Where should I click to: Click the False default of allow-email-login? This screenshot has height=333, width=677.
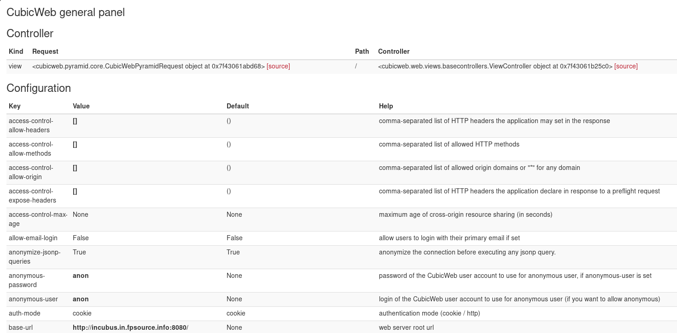point(234,238)
